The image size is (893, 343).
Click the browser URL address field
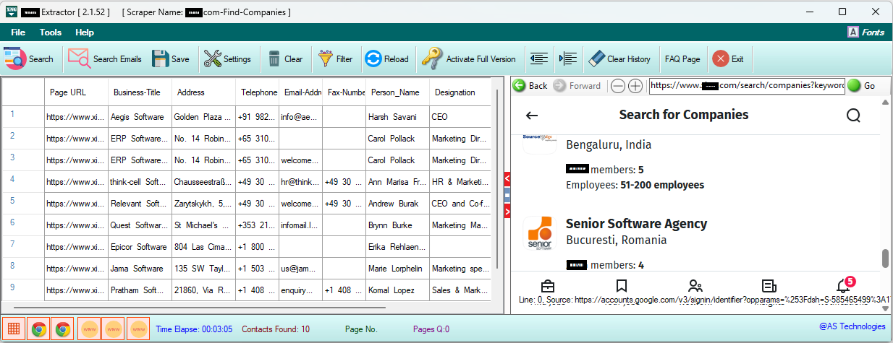[747, 86]
